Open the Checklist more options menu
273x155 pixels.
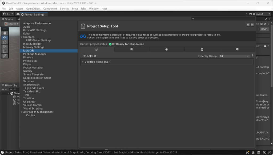point(252,55)
